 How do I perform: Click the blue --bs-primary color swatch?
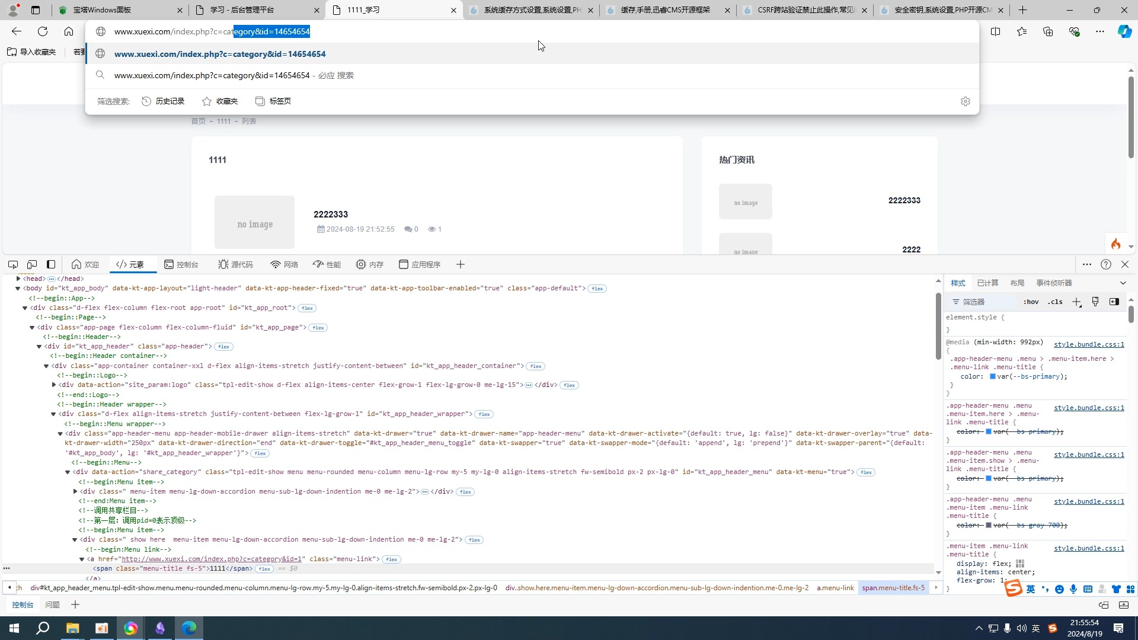point(993,376)
